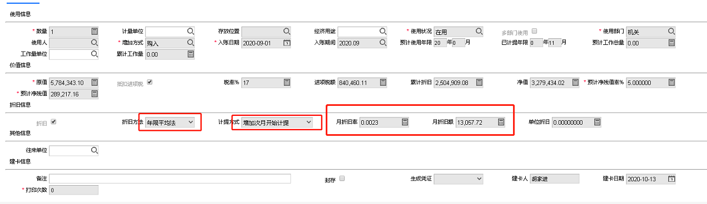Viewport: 707px width, 204px height.
Task: Open calculator icon beside 累计工作量
Action: (x=190, y=54)
